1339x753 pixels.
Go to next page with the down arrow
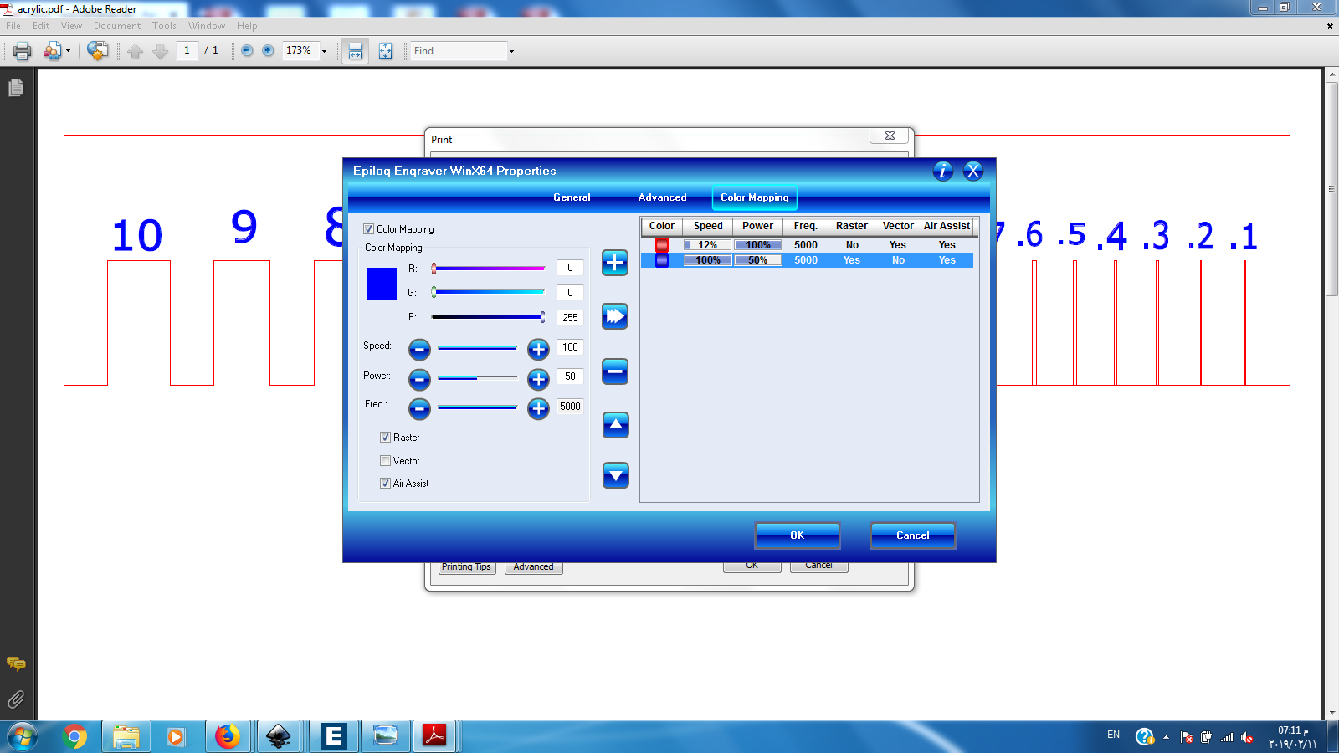tap(161, 51)
